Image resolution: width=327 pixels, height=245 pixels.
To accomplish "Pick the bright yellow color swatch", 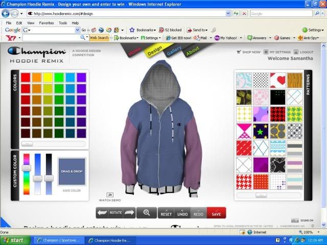I will (48, 77).
